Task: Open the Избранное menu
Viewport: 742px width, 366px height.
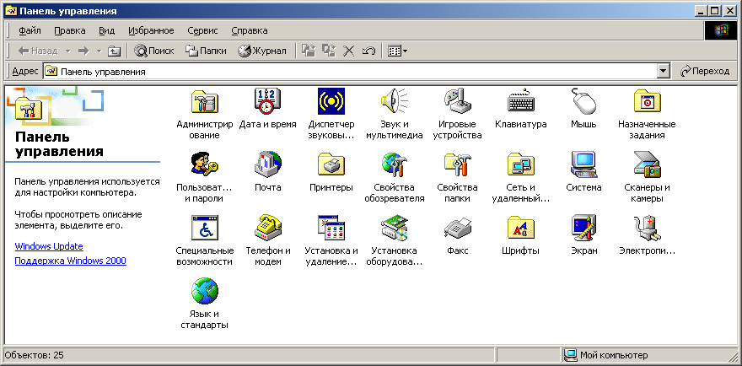Action: point(151,30)
